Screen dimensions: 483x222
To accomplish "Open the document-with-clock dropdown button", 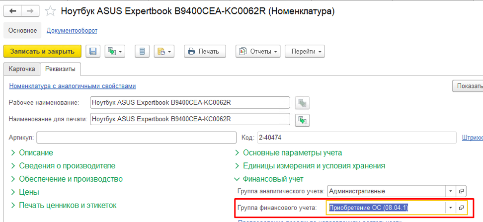I will click(164, 52).
